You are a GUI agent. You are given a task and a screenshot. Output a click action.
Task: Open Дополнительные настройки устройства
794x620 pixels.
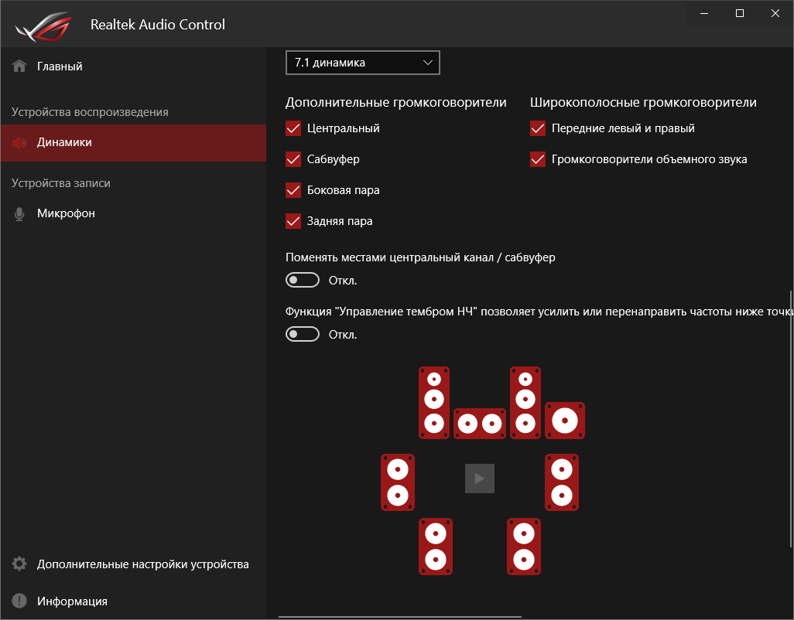[x=142, y=564]
